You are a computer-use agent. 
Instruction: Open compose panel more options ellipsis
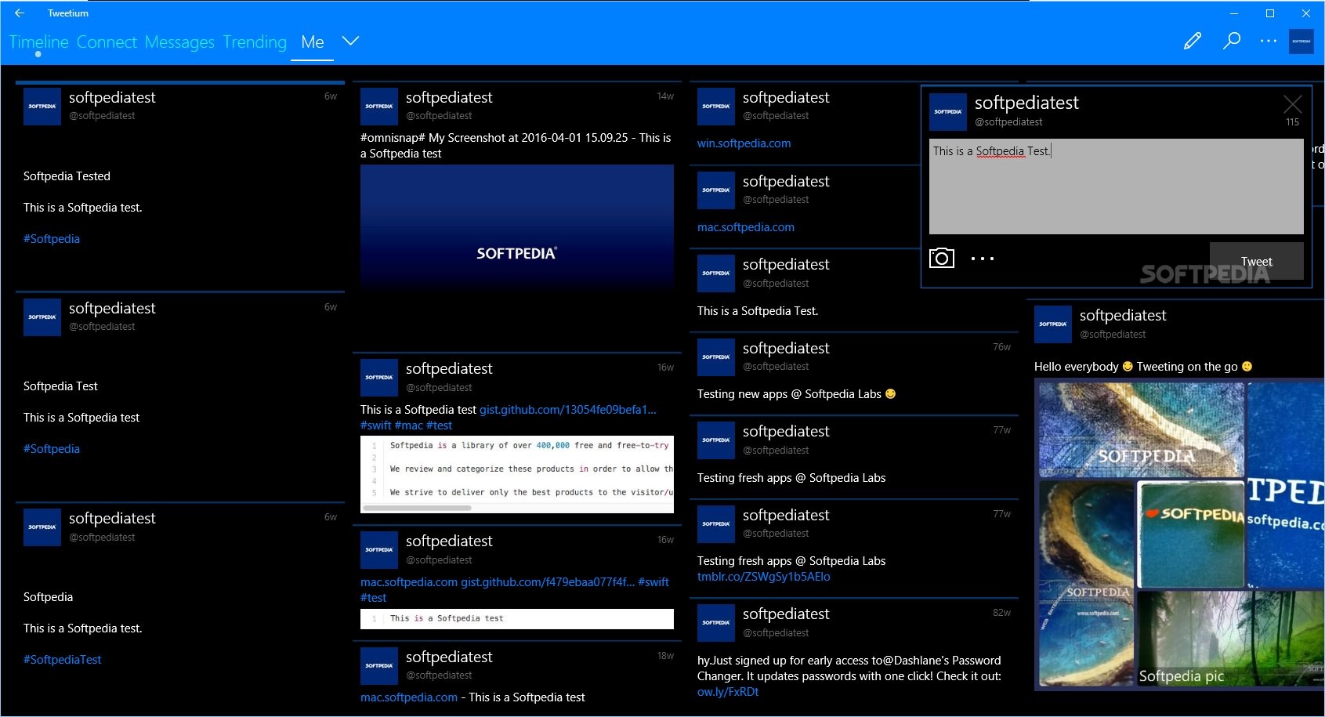pos(983,259)
